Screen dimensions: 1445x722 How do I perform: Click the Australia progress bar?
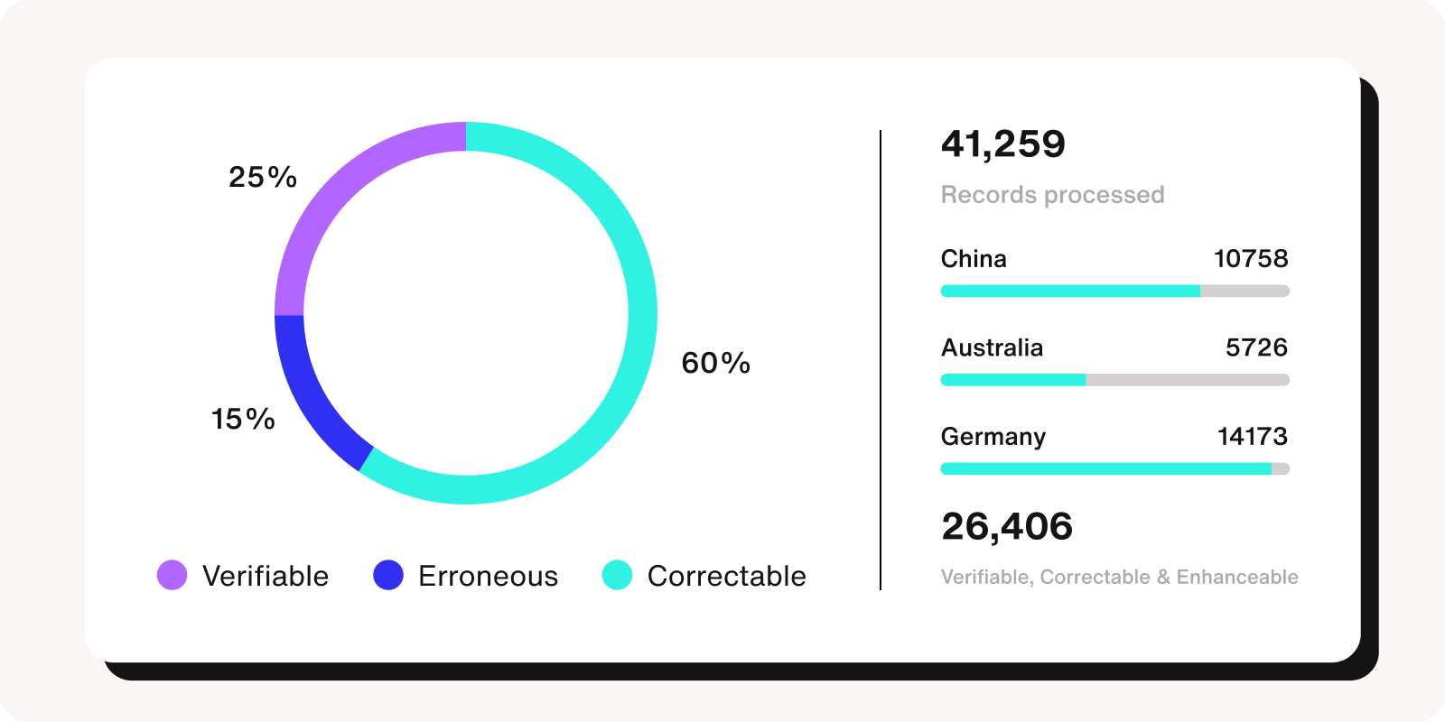click(x=1114, y=380)
